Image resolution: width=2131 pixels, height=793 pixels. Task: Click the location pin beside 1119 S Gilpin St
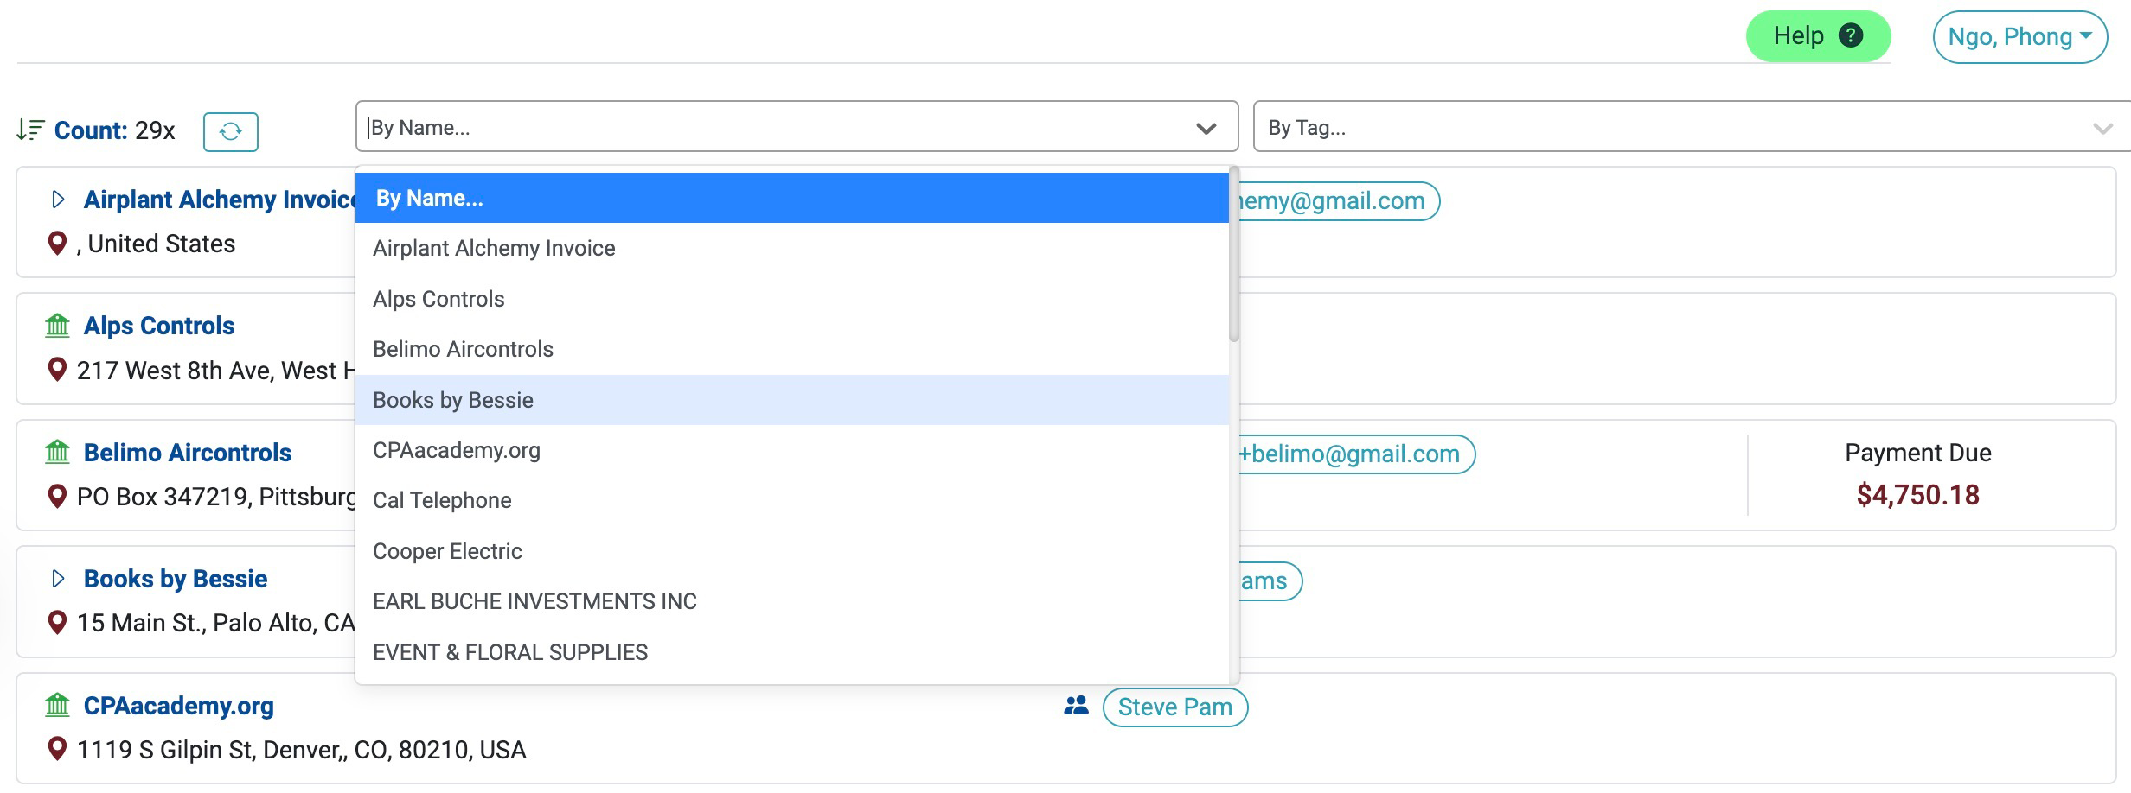pos(57,749)
